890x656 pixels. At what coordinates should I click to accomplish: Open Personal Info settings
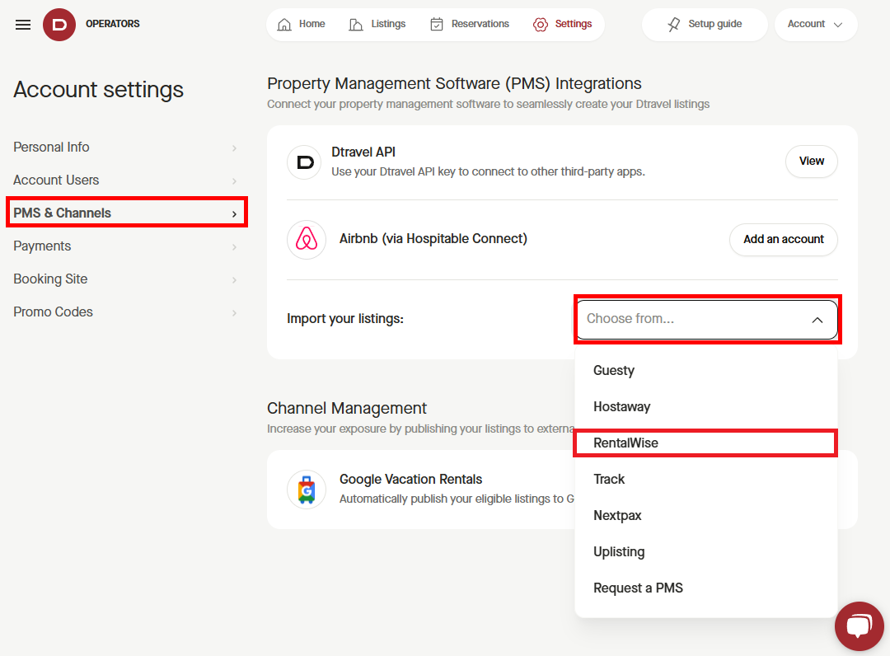point(127,147)
